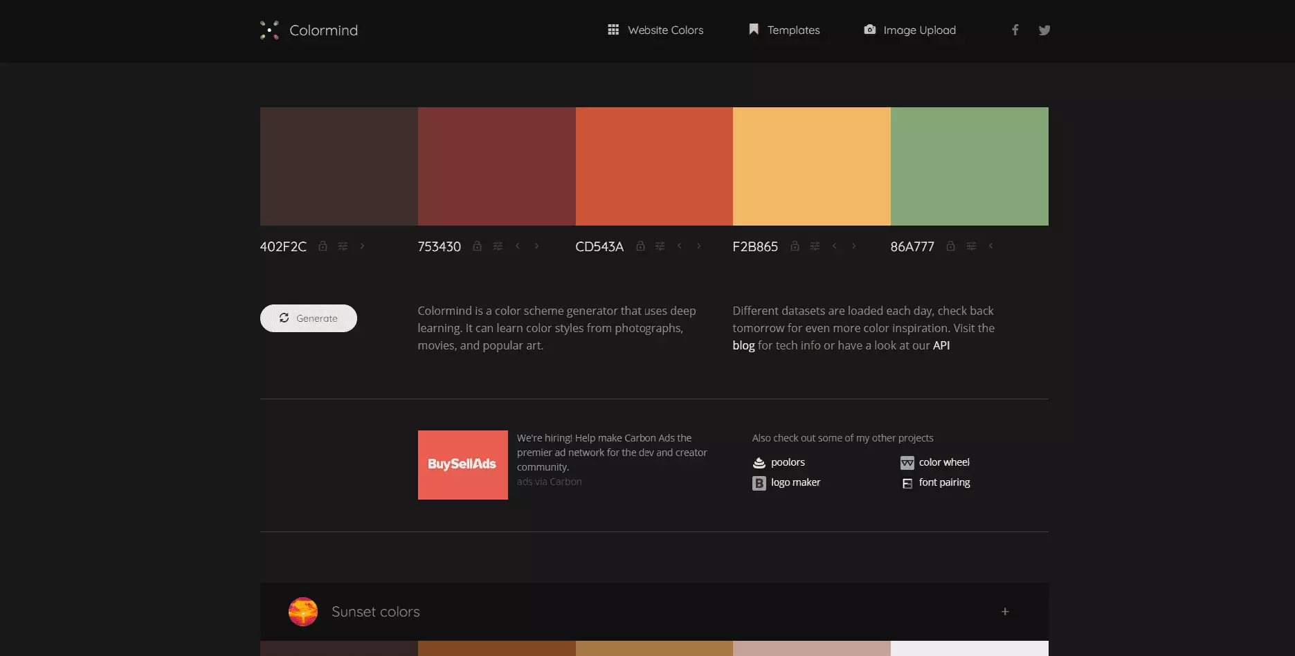Lock the 753430 color

pyautogui.click(x=477, y=246)
